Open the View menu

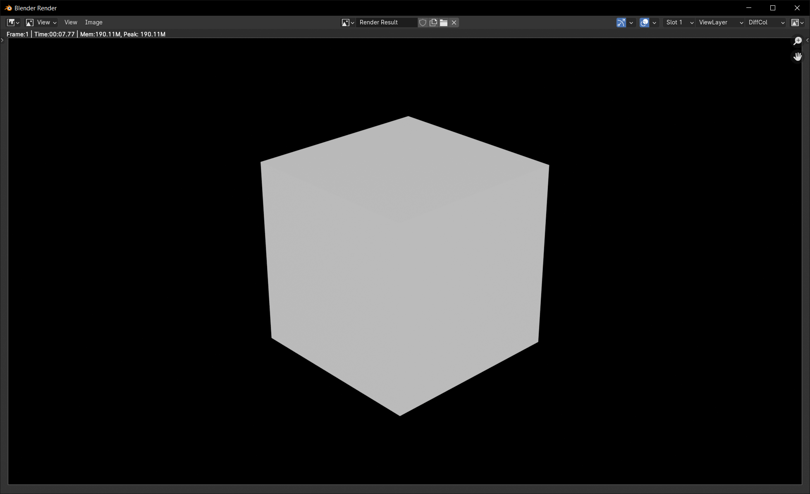pyautogui.click(x=71, y=22)
